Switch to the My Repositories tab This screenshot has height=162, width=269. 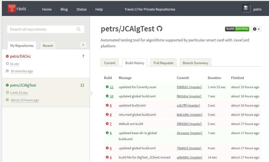[x=22, y=45]
